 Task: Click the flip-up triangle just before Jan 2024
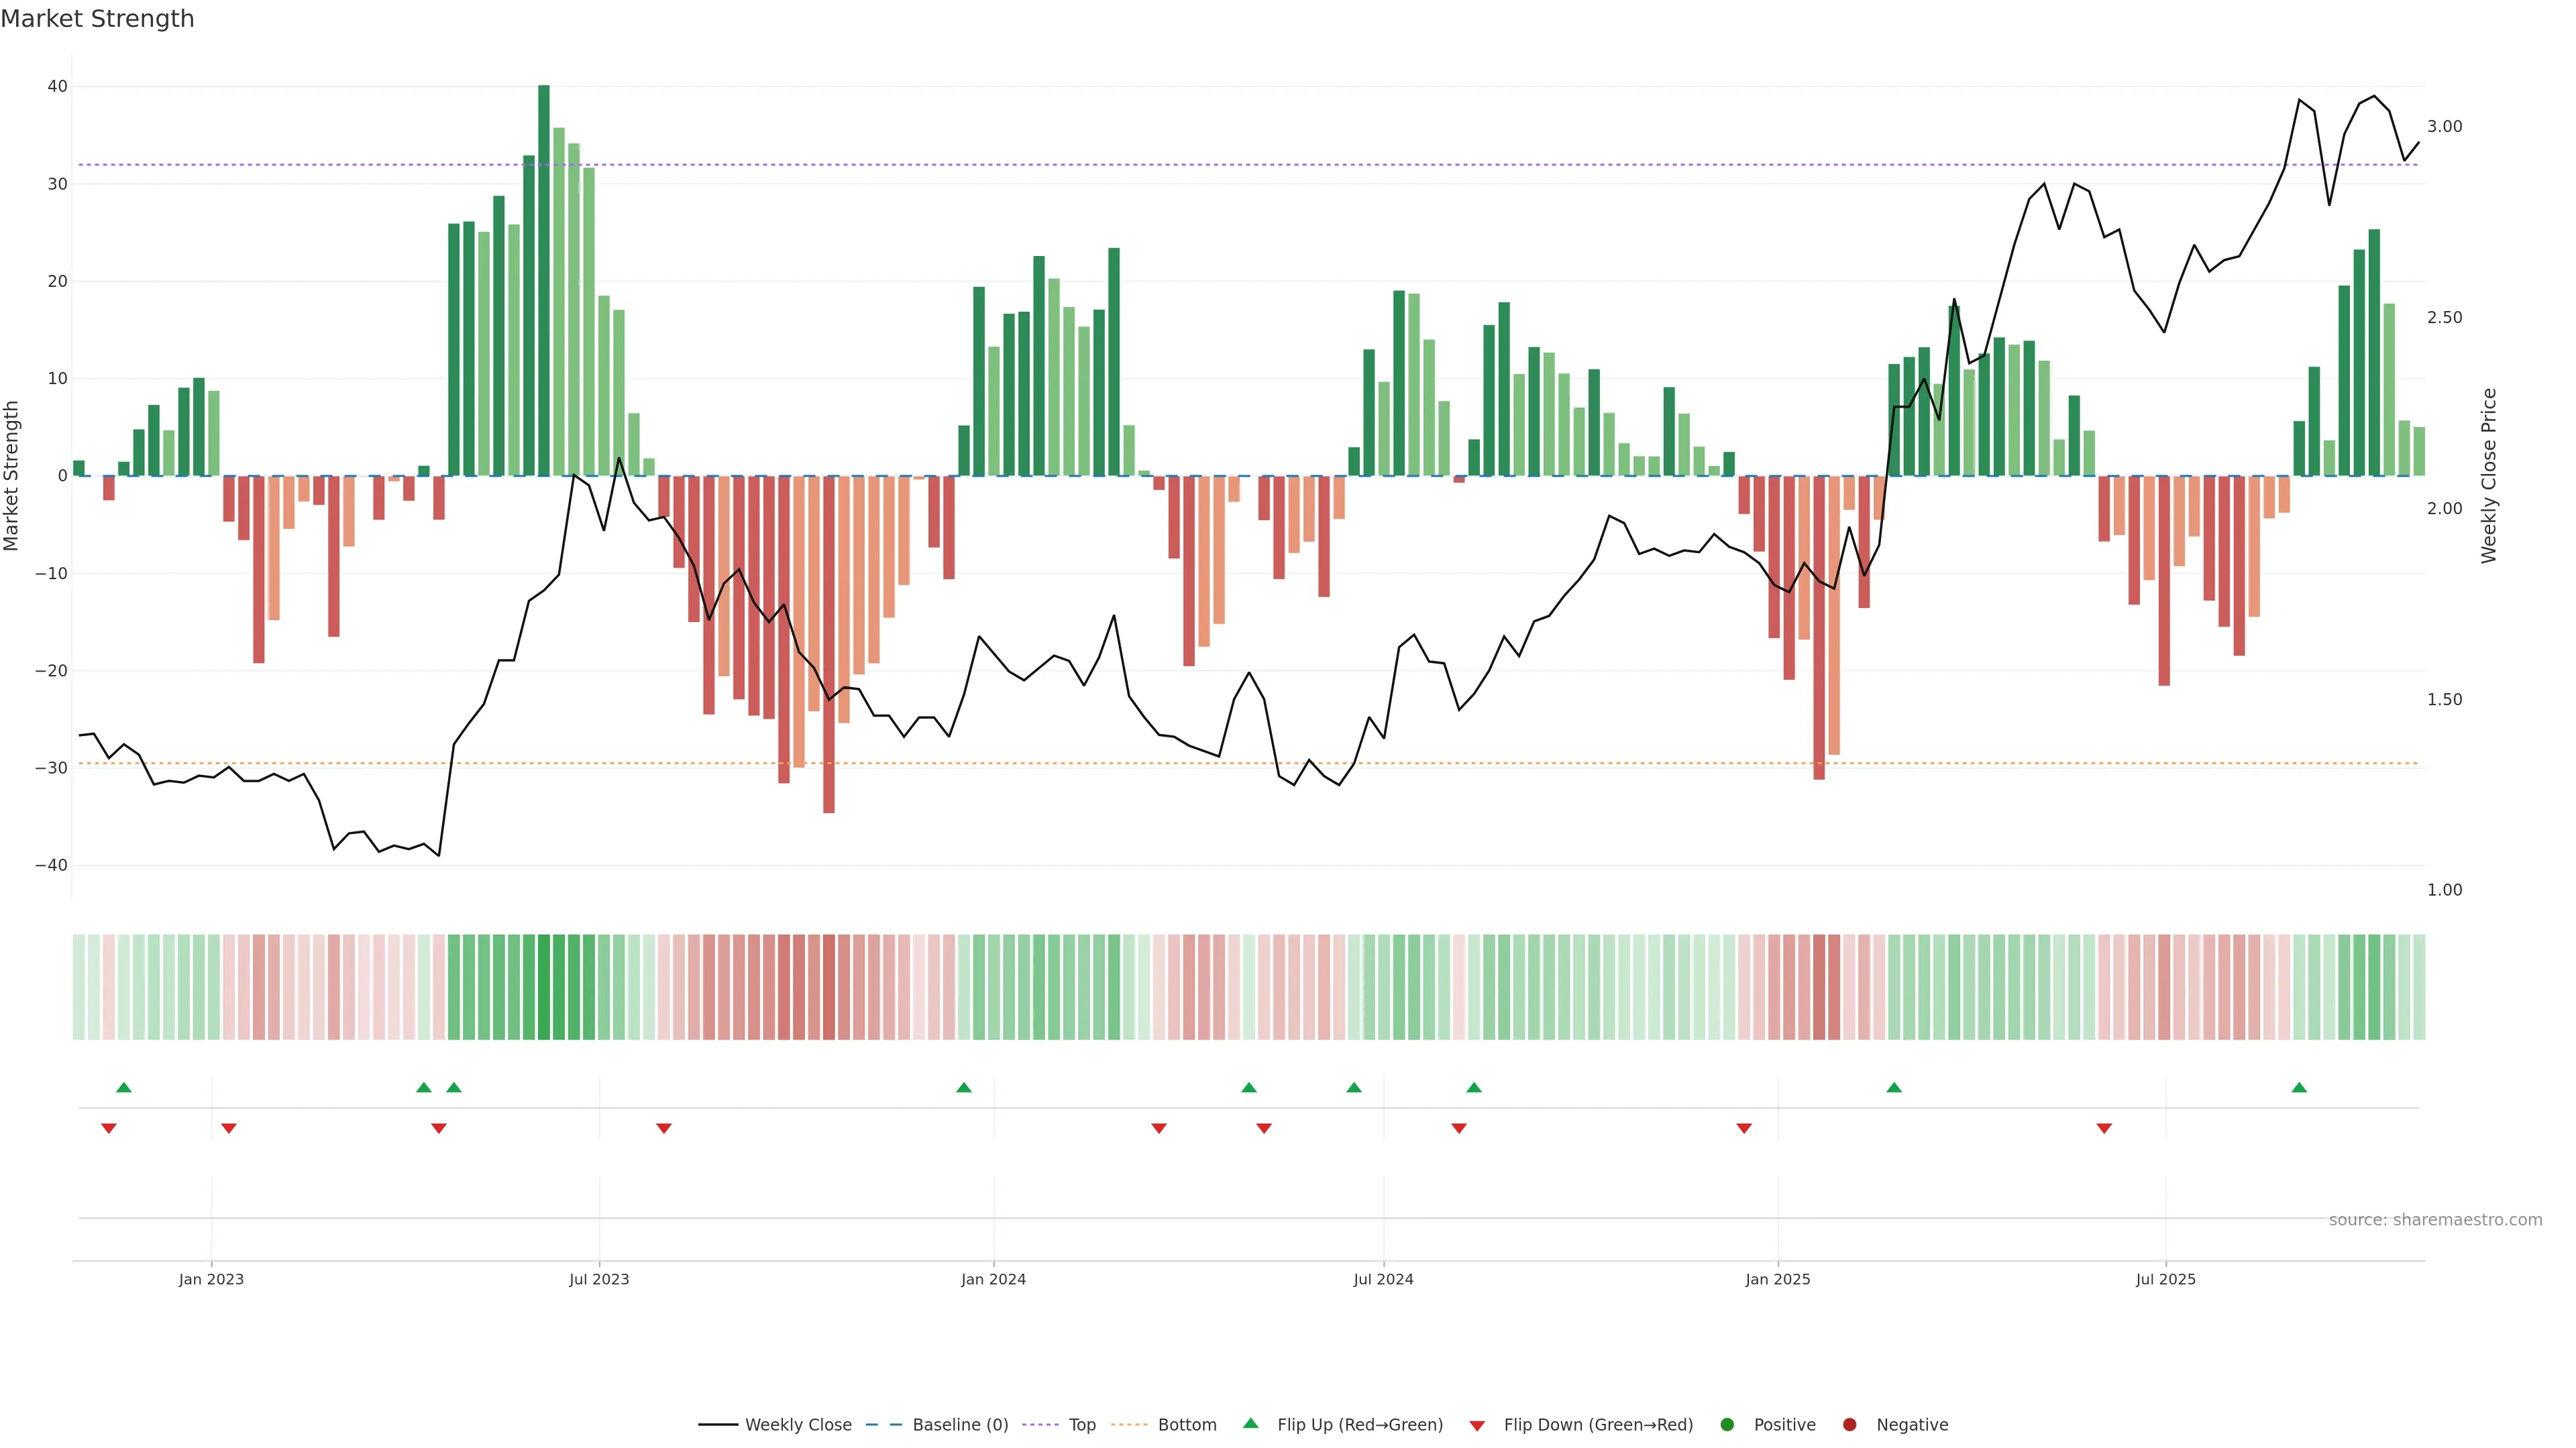point(964,1087)
